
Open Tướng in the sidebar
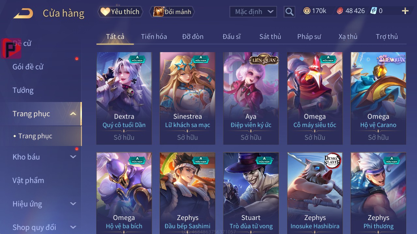[23, 90]
